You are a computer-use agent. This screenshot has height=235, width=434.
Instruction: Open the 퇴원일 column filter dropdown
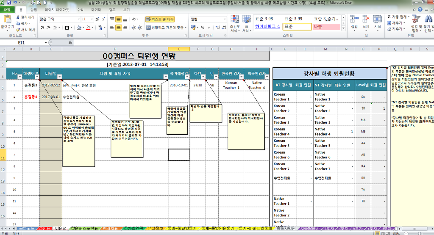[x=59, y=77]
